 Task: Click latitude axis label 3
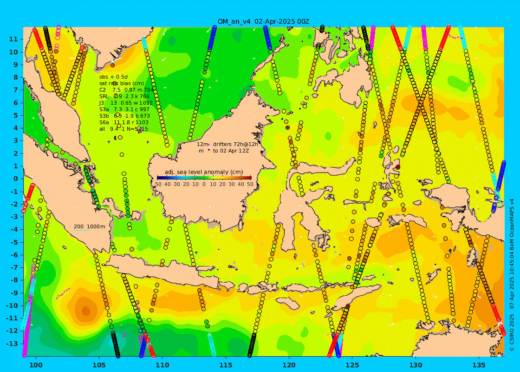pos(16,140)
